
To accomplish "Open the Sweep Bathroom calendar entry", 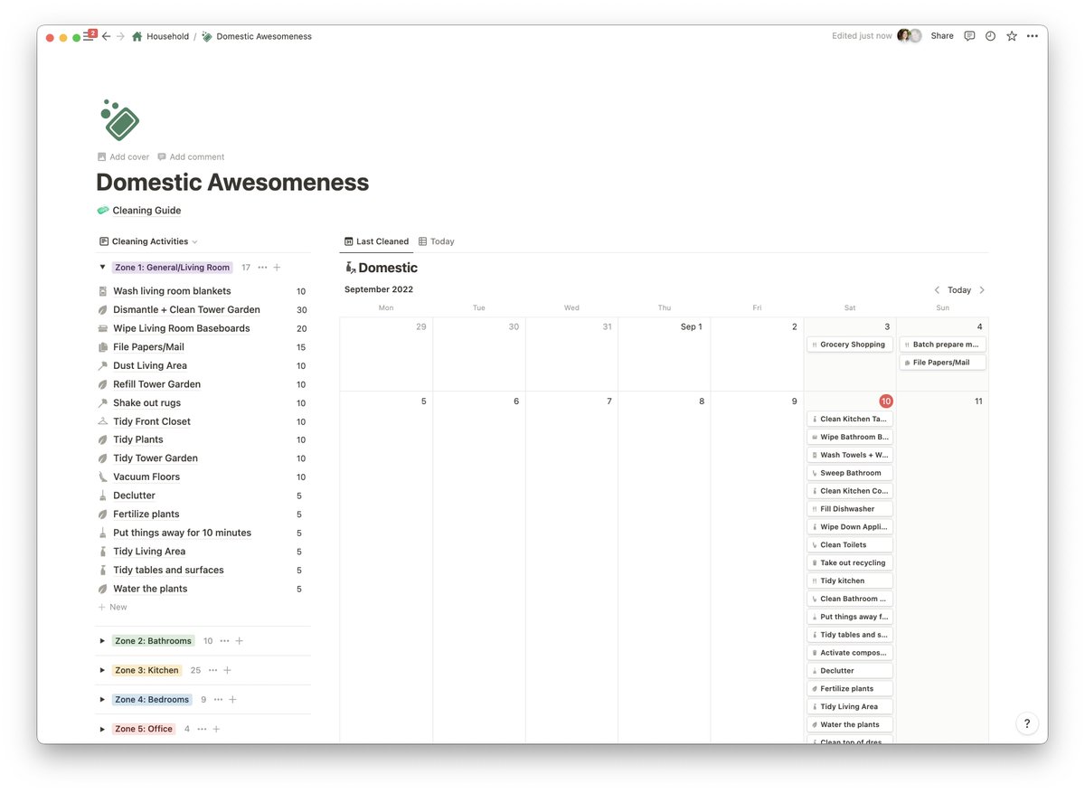I will pyautogui.click(x=850, y=473).
